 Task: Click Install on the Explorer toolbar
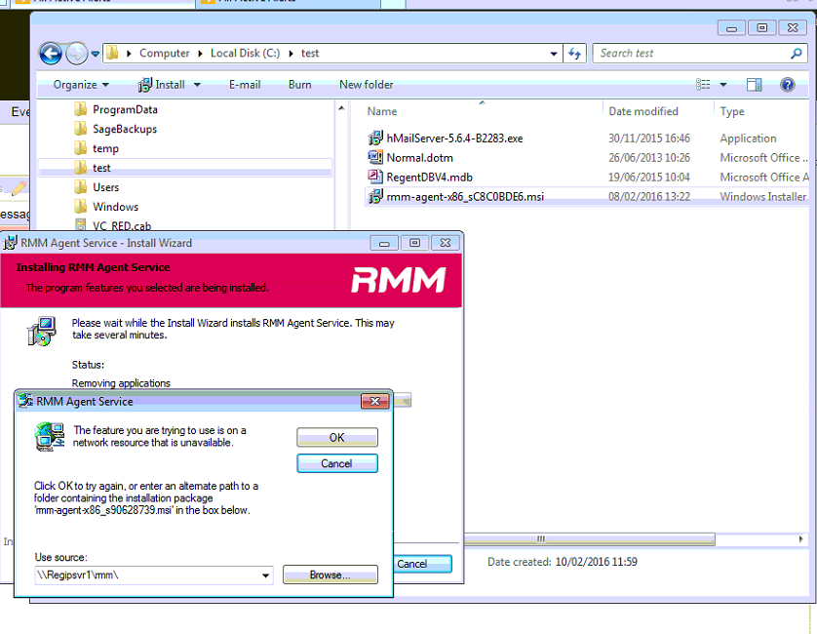pos(170,85)
